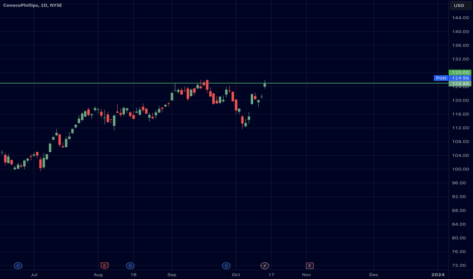
Task: Click the 100.00 price axis label
Action: pyautogui.click(x=460, y=169)
